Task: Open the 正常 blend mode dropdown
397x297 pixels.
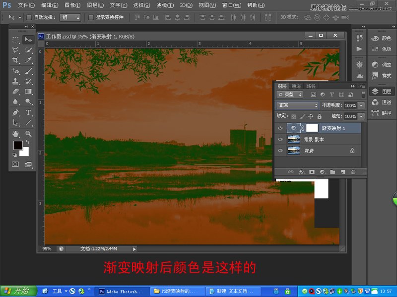Action: 297,105
